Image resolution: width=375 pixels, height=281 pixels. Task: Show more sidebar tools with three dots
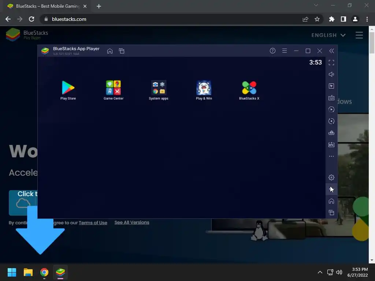pos(331,156)
